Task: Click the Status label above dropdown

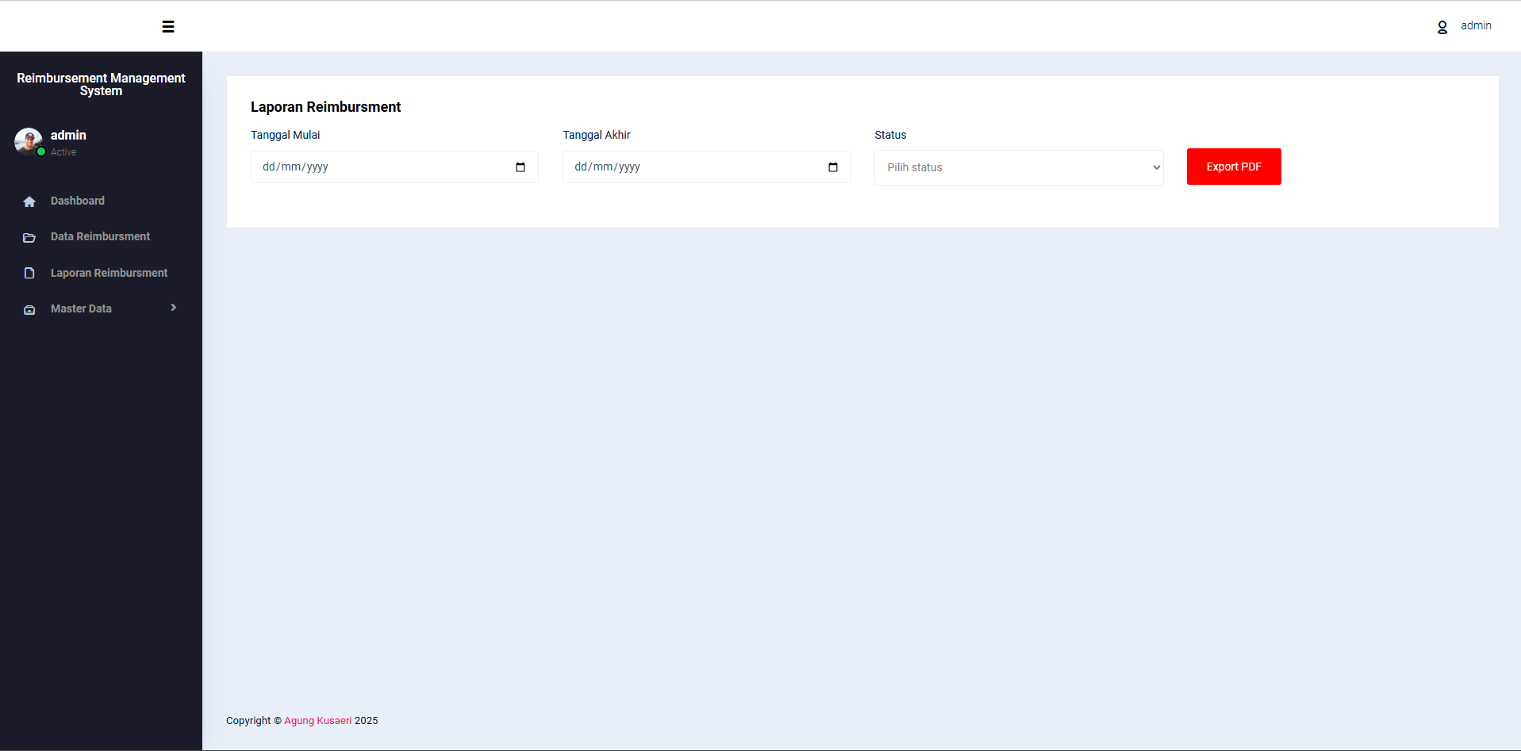Action: 890,135
